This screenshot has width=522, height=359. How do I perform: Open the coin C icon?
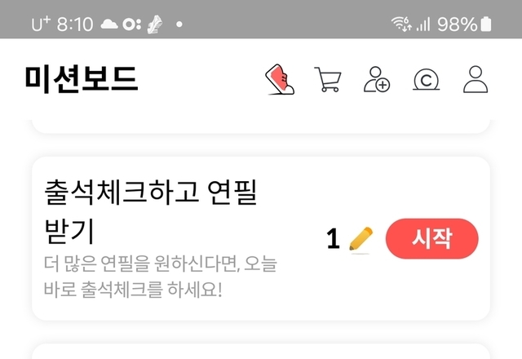click(426, 80)
